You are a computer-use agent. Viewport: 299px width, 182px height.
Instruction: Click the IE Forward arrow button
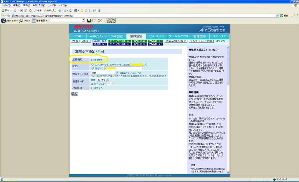point(15,11)
